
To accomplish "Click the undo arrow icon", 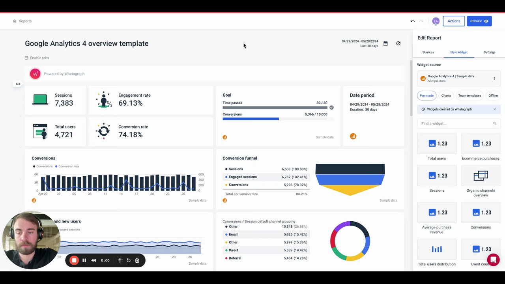I will [413, 21].
